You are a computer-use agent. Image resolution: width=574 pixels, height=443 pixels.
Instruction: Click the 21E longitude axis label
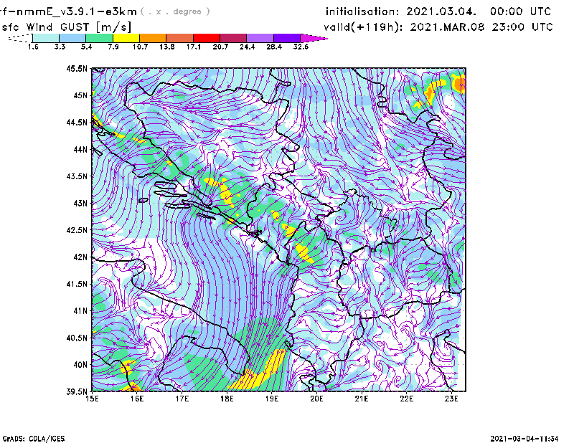[x=362, y=399]
